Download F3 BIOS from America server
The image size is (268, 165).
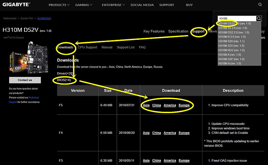click(x=170, y=161)
